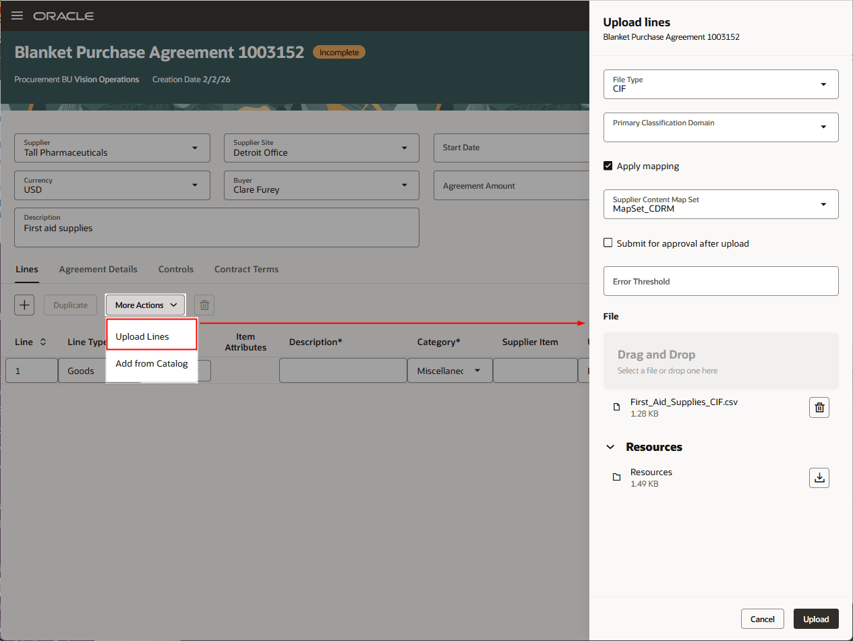This screenshot has height=641, width=853.
Task: Click the hamburger navigation menu icon
Action: tap(17, 16)
